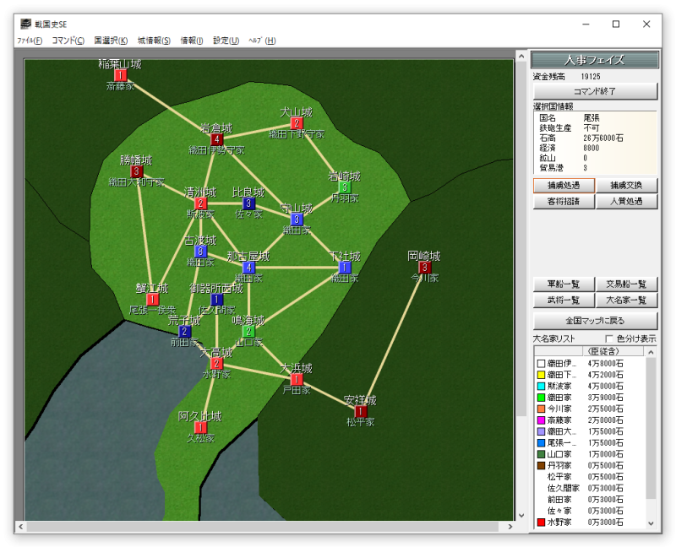Screen dimensions: 676x547
Task: Open the 城情報(S) menu
Action: point(154,41)
